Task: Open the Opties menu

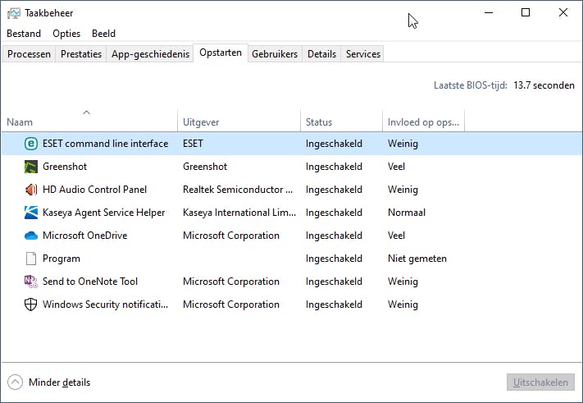Action: (x=66, y=34)
